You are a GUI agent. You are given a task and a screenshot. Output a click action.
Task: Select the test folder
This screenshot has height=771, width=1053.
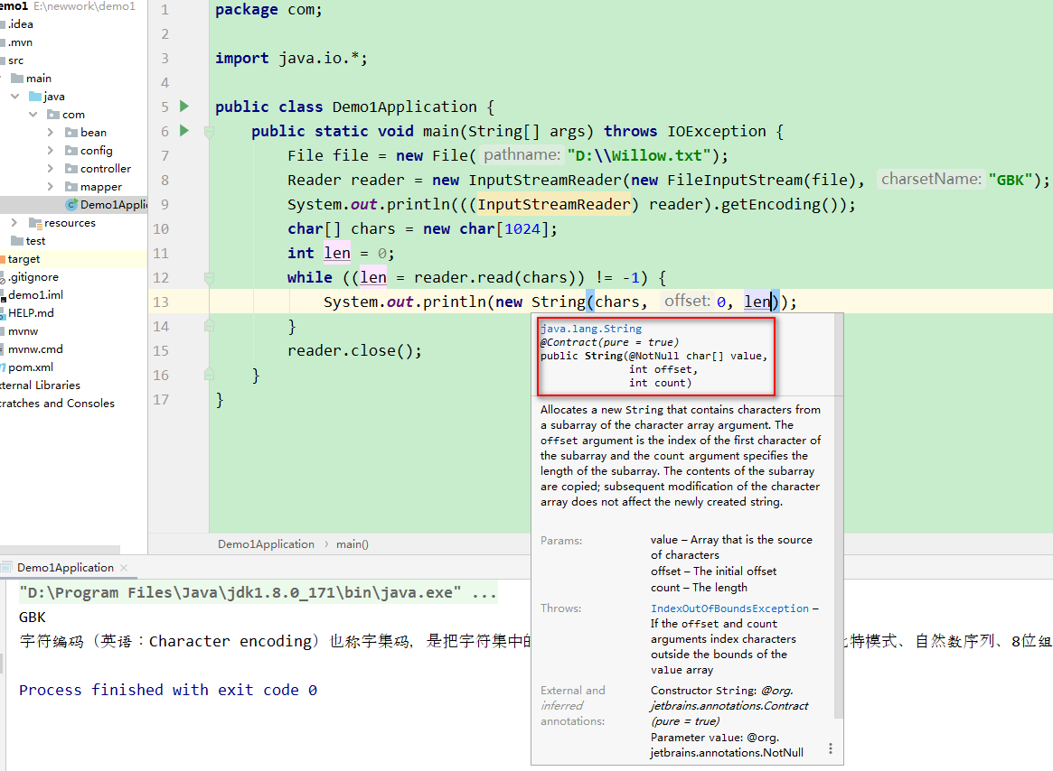28,241
